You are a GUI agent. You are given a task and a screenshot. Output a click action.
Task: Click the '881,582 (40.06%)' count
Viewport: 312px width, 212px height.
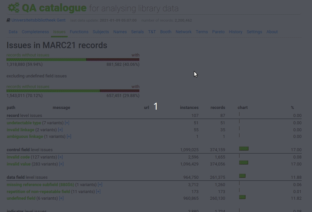click(123, 64)
